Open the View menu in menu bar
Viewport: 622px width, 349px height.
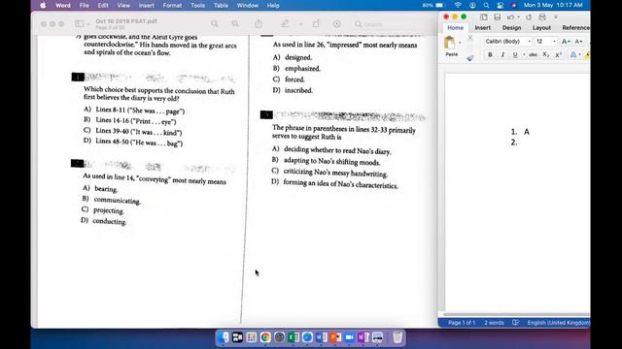tap(123, 6)
